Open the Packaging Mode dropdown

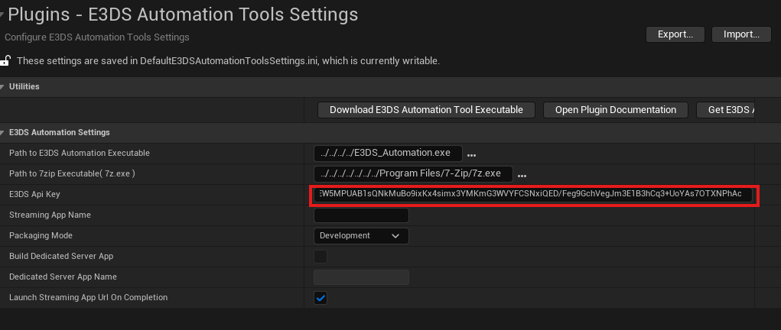pos(361,236)
